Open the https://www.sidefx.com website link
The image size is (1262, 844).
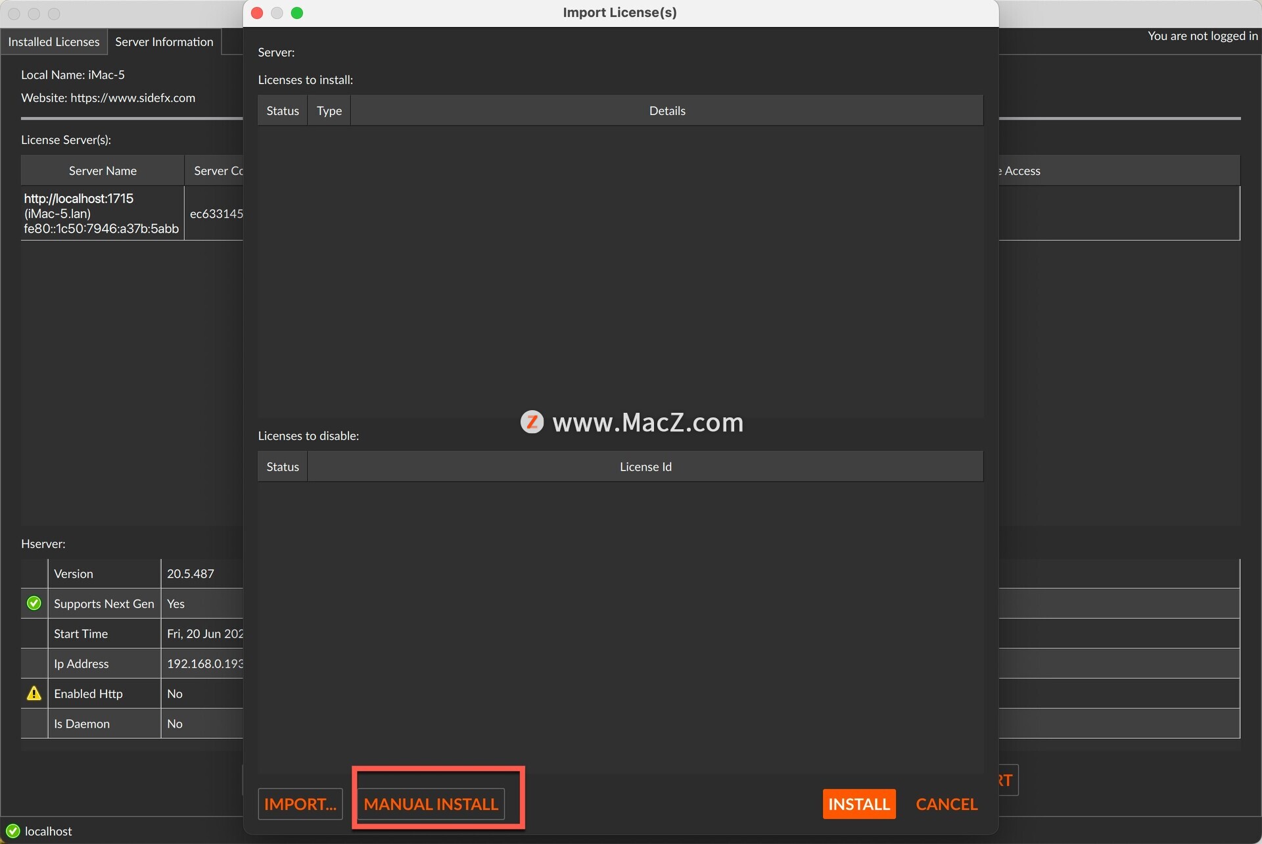[x=133, y=98]
